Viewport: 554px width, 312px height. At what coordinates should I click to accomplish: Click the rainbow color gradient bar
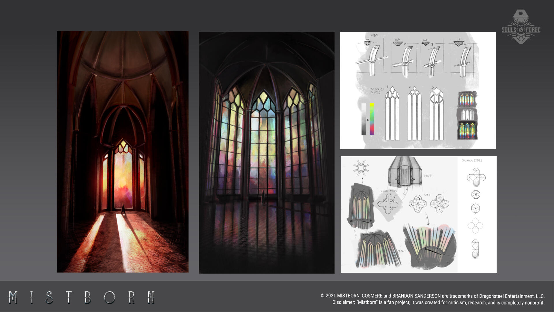372,119
